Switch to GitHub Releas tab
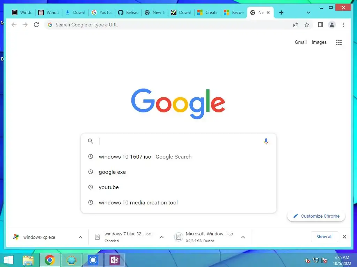 click(128, 13)
